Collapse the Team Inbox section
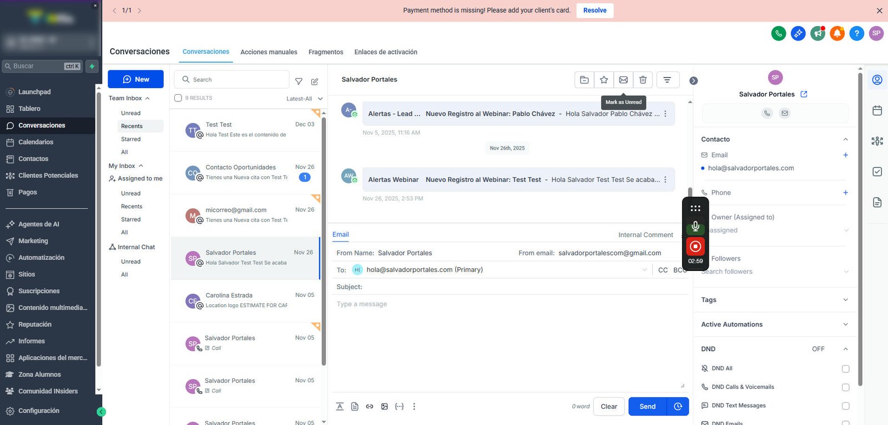The height and width of the screenshot is (425, 888). 147,98
